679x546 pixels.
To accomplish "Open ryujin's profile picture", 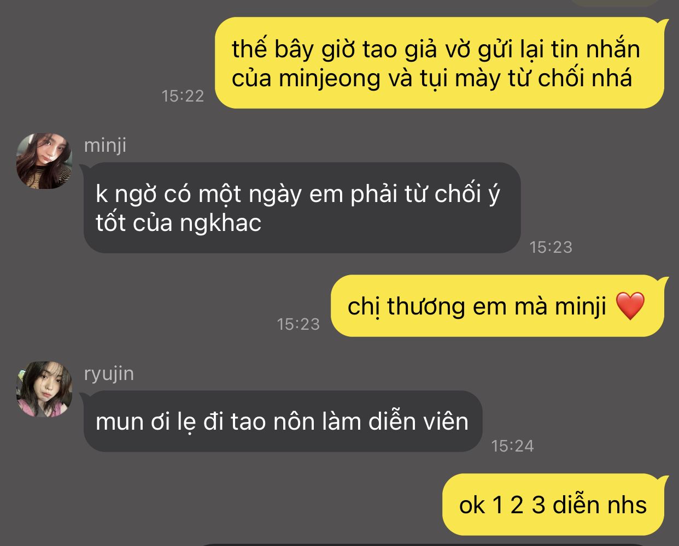I will click(44, 389).
